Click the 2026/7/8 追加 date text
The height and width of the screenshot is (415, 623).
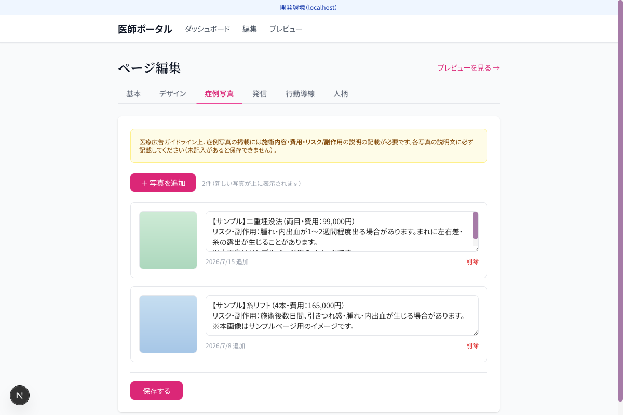point(225,345)
